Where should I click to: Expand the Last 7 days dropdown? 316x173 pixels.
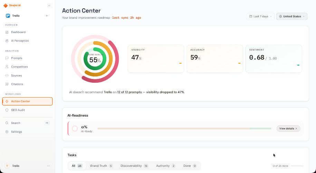tap(260, 16)
